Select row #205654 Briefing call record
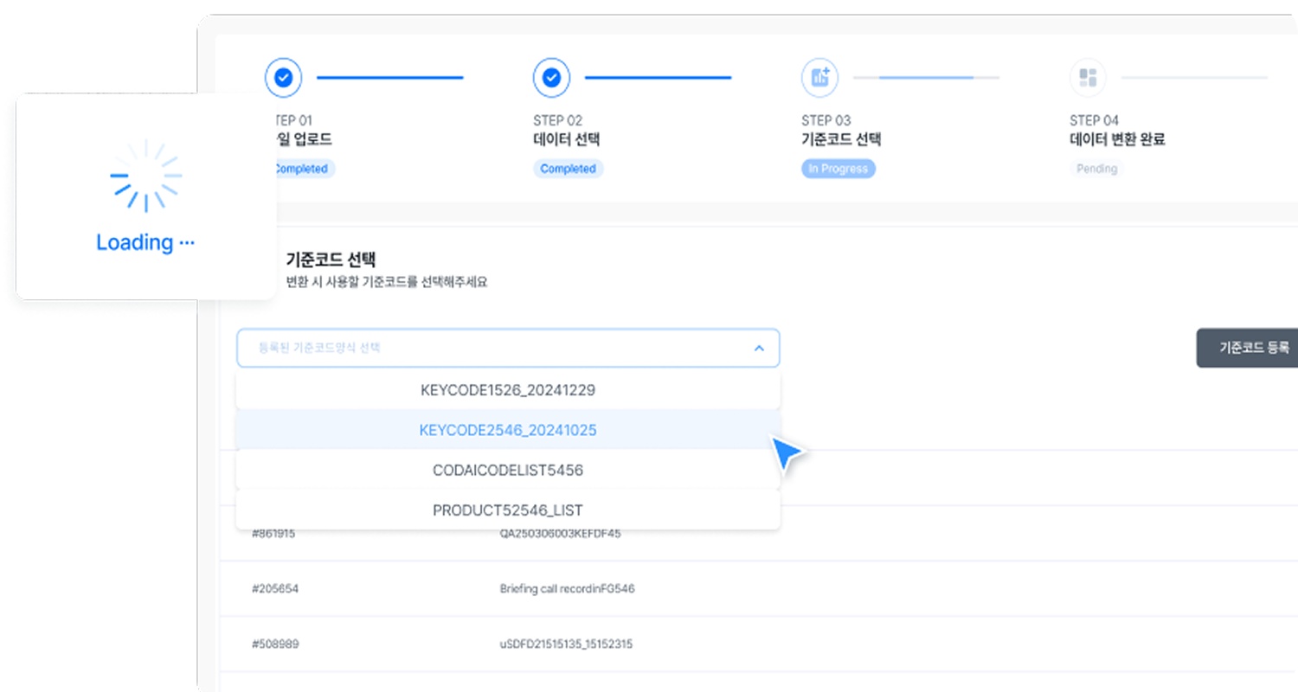This screenshot has height=692, width=1298. tap(759, 589)
